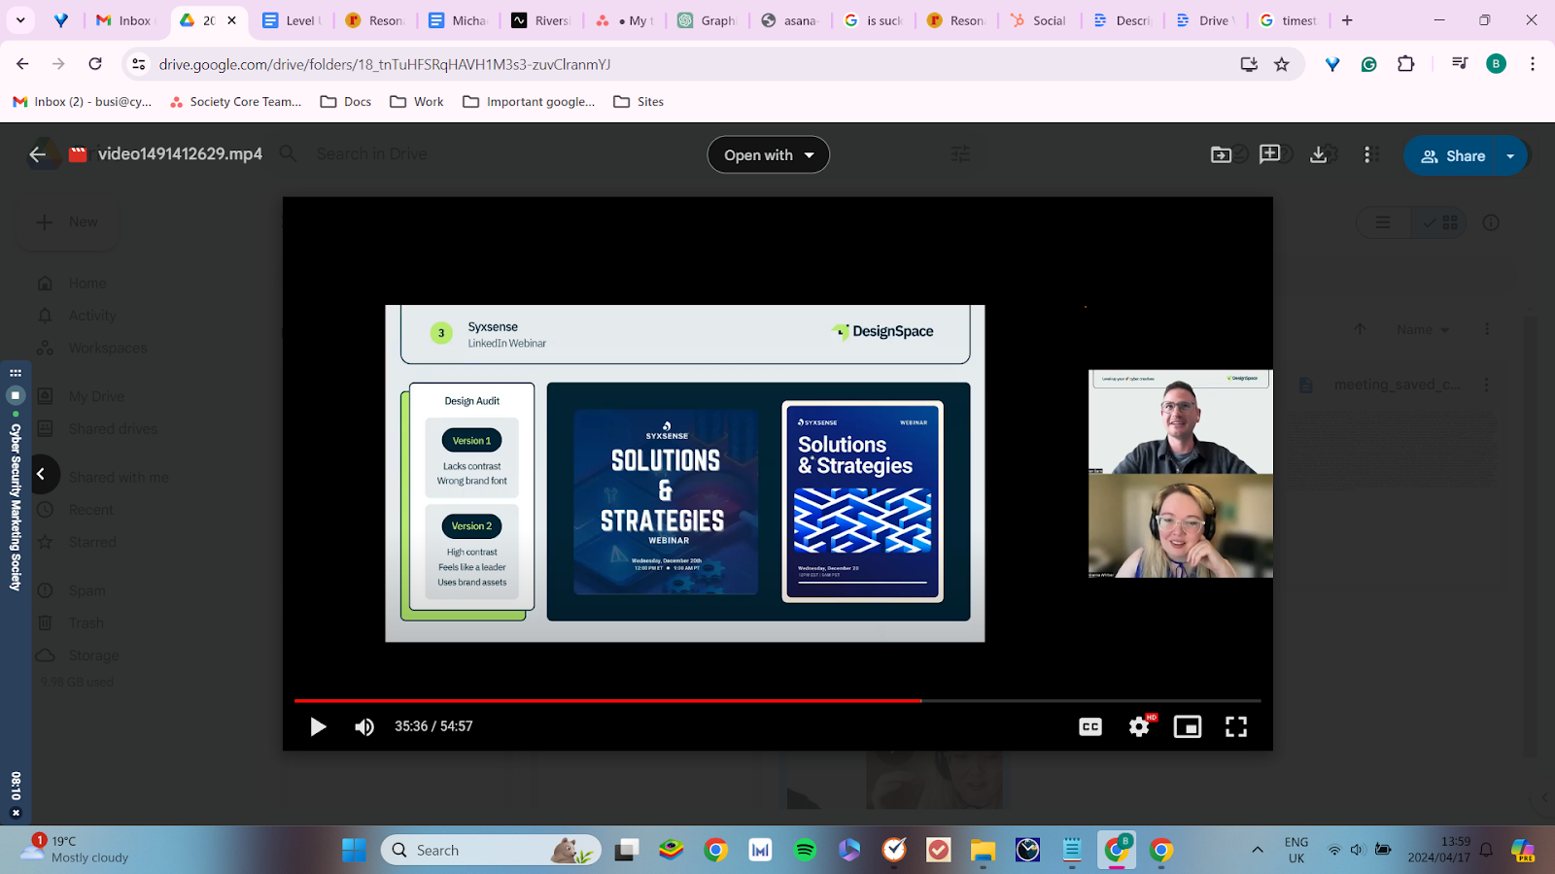Open Todoist checkmark app on taskbar
Viewport: 1555px width, 874px height.
pos(938,851)
